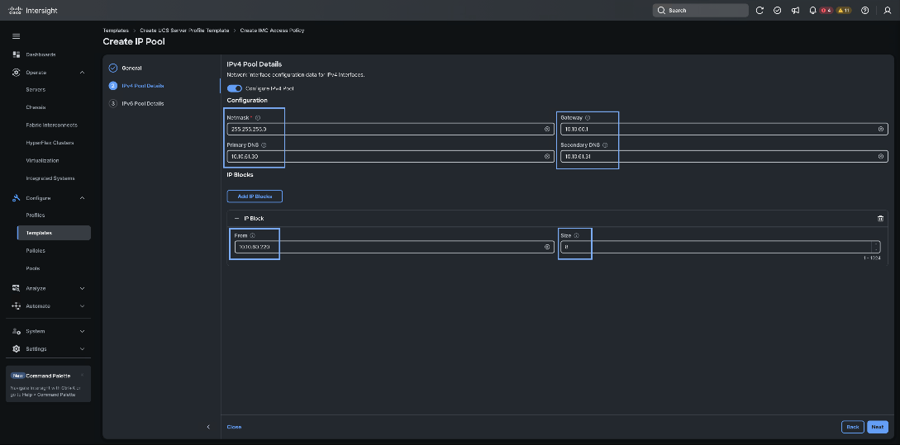Screen dimensions: 900x445
Task: Clear the Netmask field value
Action: [547, 129]
